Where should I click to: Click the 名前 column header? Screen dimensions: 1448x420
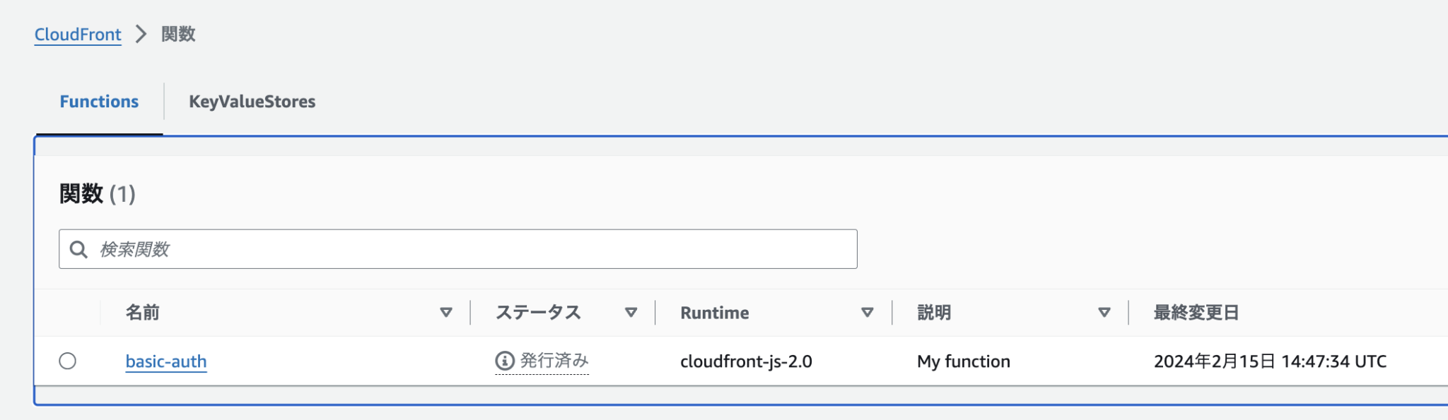pyautogui.click(x=144, y=311)
